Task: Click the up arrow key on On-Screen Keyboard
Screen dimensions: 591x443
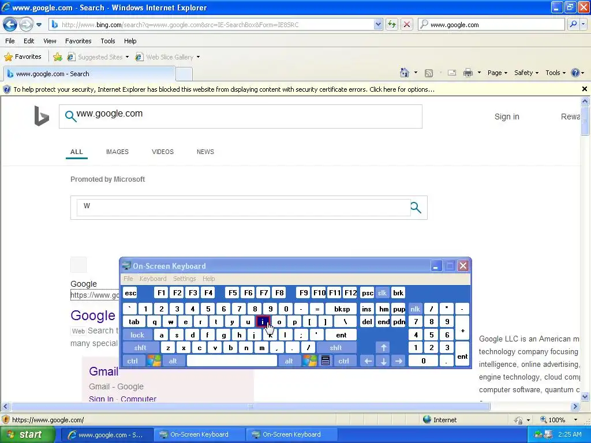Action: (x=383, y=348)
